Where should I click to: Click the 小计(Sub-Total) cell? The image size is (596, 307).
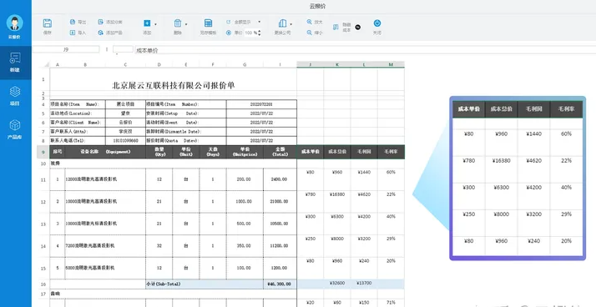205,284
